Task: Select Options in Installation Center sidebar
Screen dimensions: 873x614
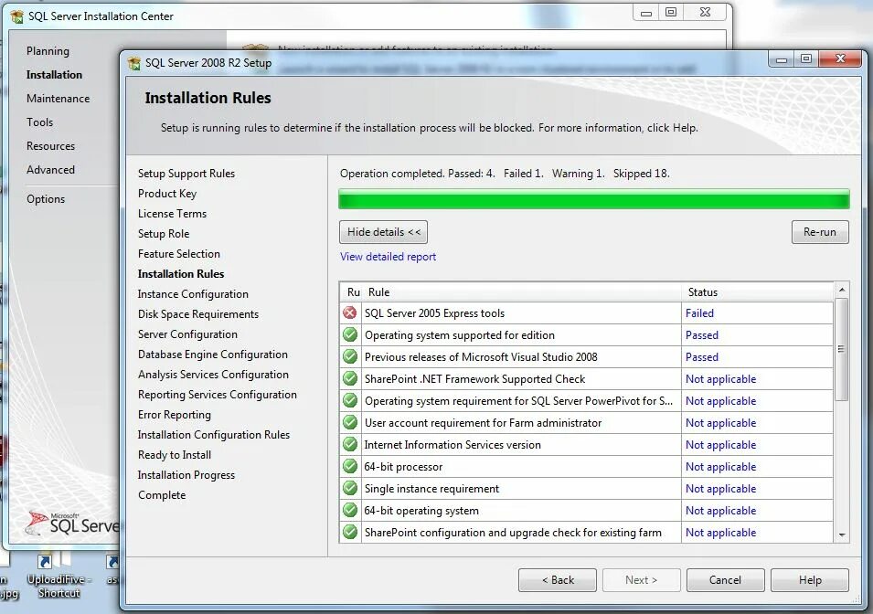Action: point(46,199)
